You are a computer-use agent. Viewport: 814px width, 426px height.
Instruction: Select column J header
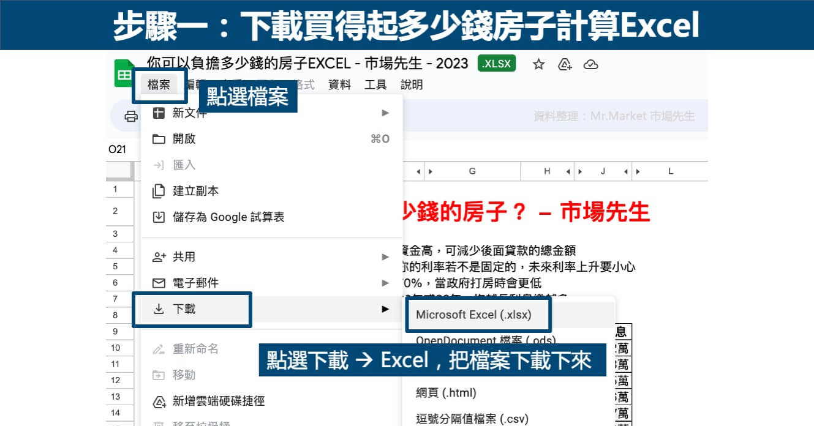click(x=603, y=171)
